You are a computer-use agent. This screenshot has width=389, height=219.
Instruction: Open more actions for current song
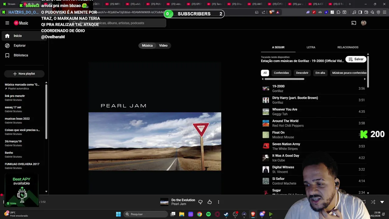click(219, 202)
